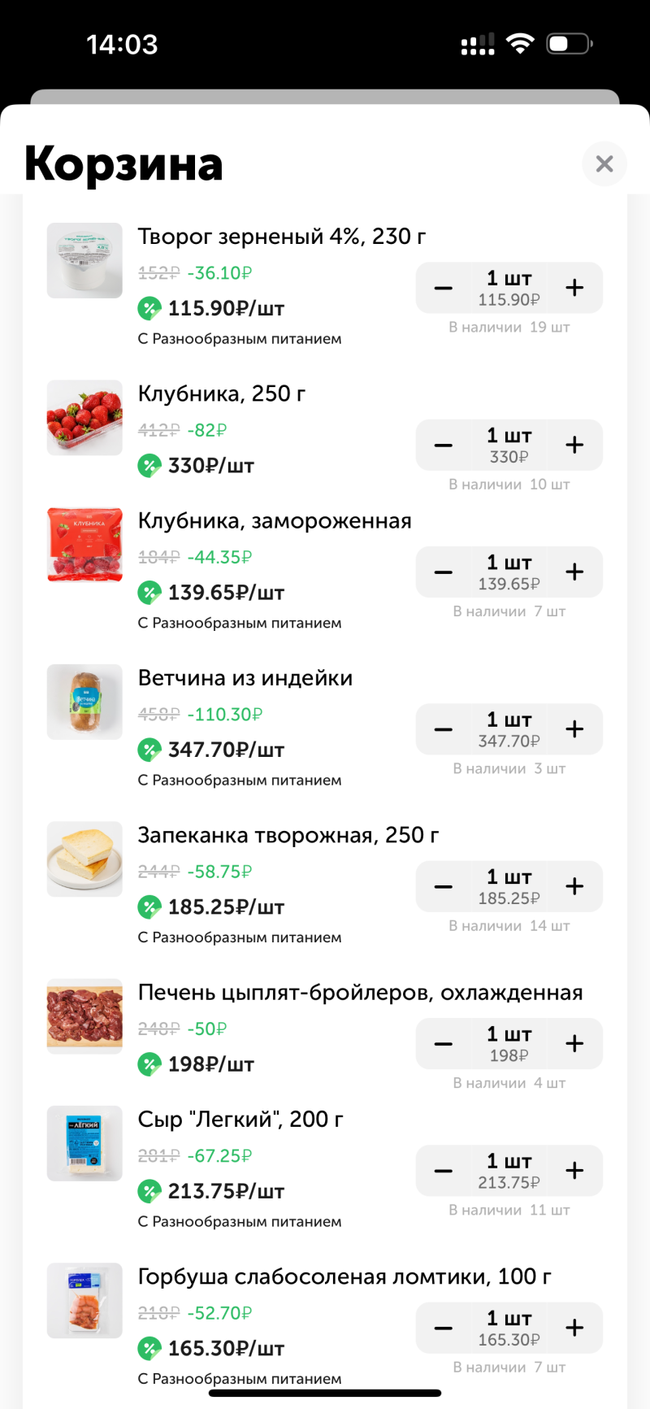Increase Ветчина из индейки quantity
This screenshot has width=650, height=1409.
pos(574,729)
